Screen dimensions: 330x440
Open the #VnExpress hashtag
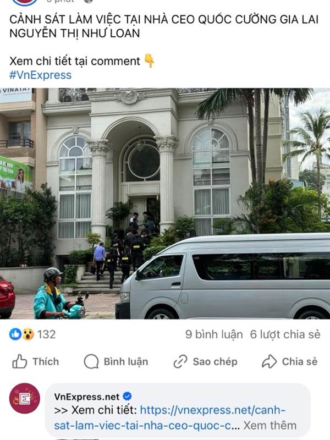[40, 75]
